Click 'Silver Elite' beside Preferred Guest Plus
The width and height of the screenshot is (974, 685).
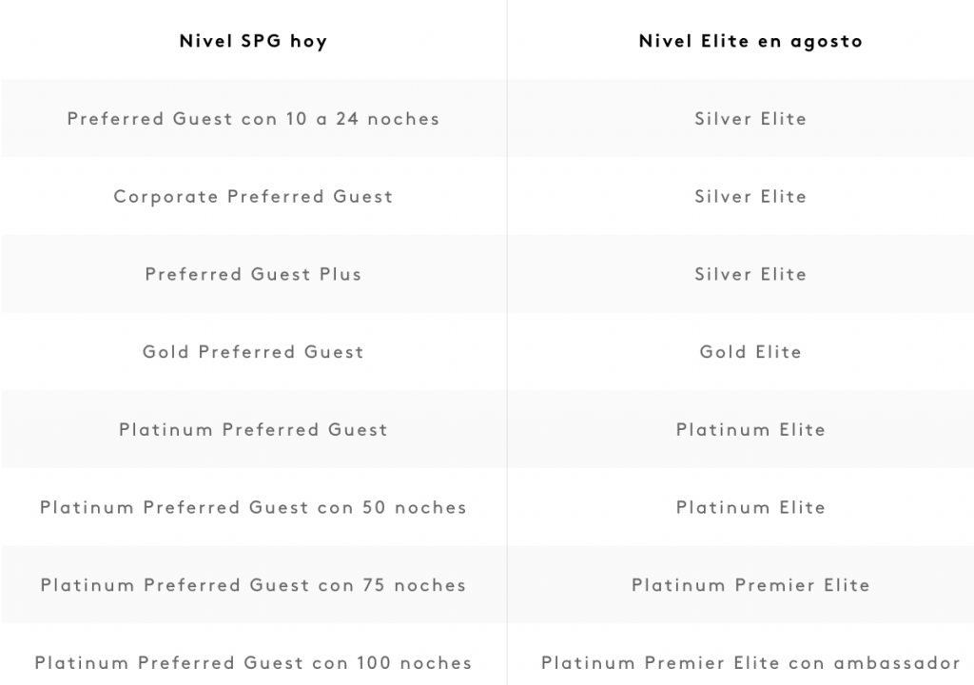[750, 274]
